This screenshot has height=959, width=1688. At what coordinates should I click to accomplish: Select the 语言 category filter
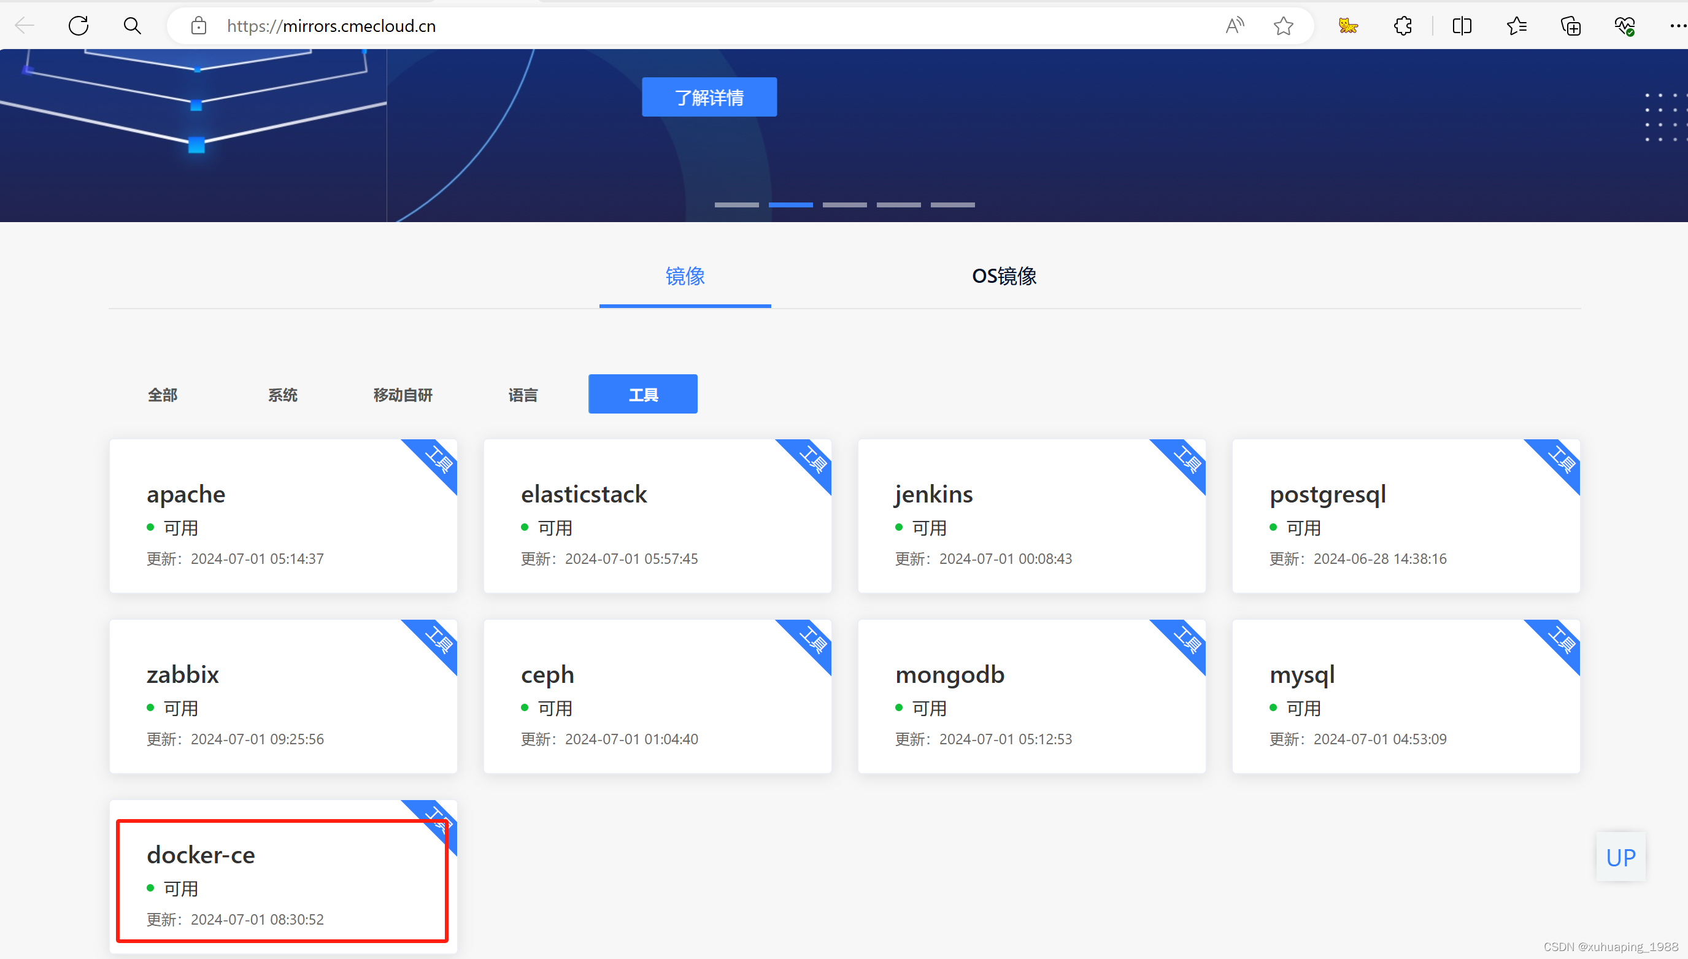[x=523, y=395]
